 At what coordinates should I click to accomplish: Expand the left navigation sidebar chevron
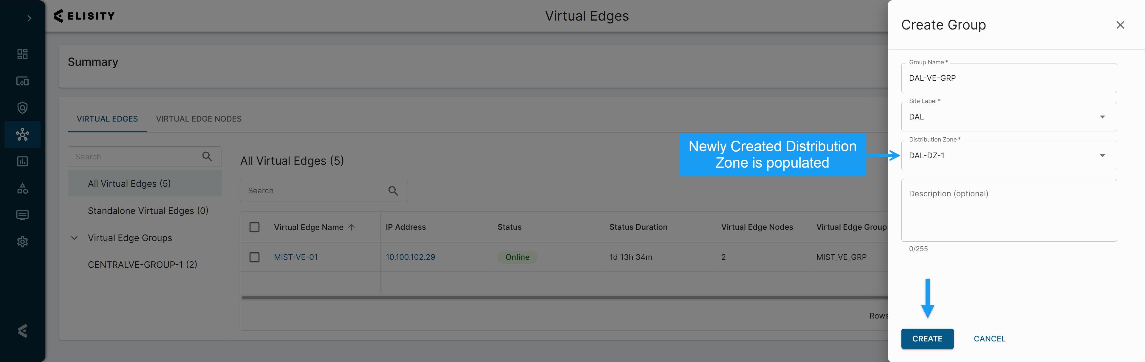click(29, 18)
